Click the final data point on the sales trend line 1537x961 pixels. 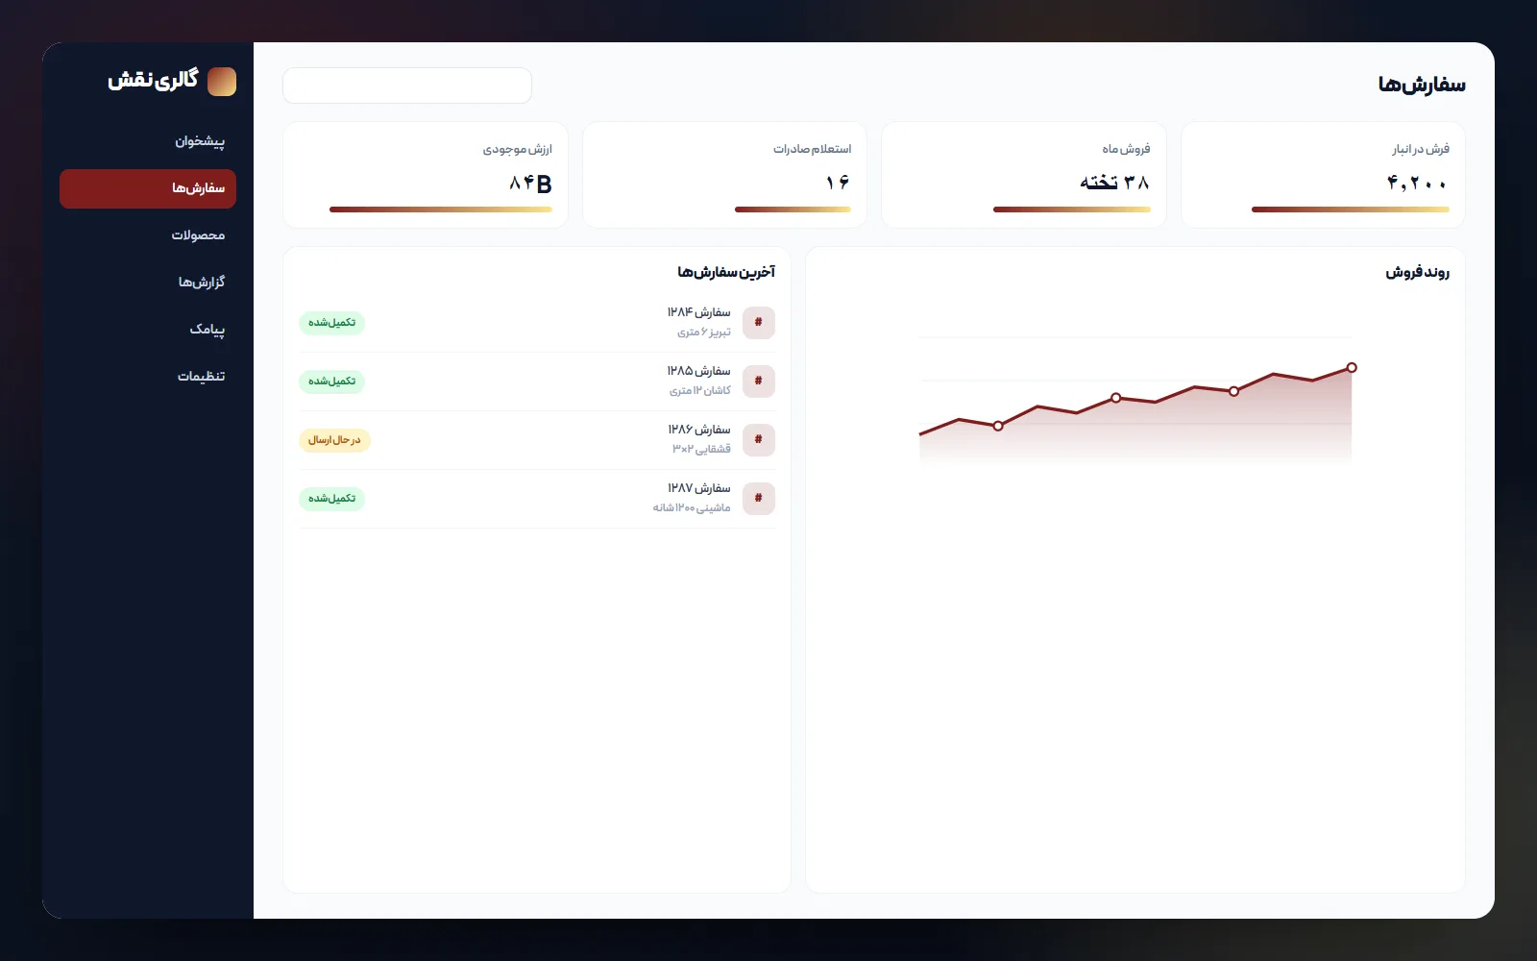point(1352,368)
